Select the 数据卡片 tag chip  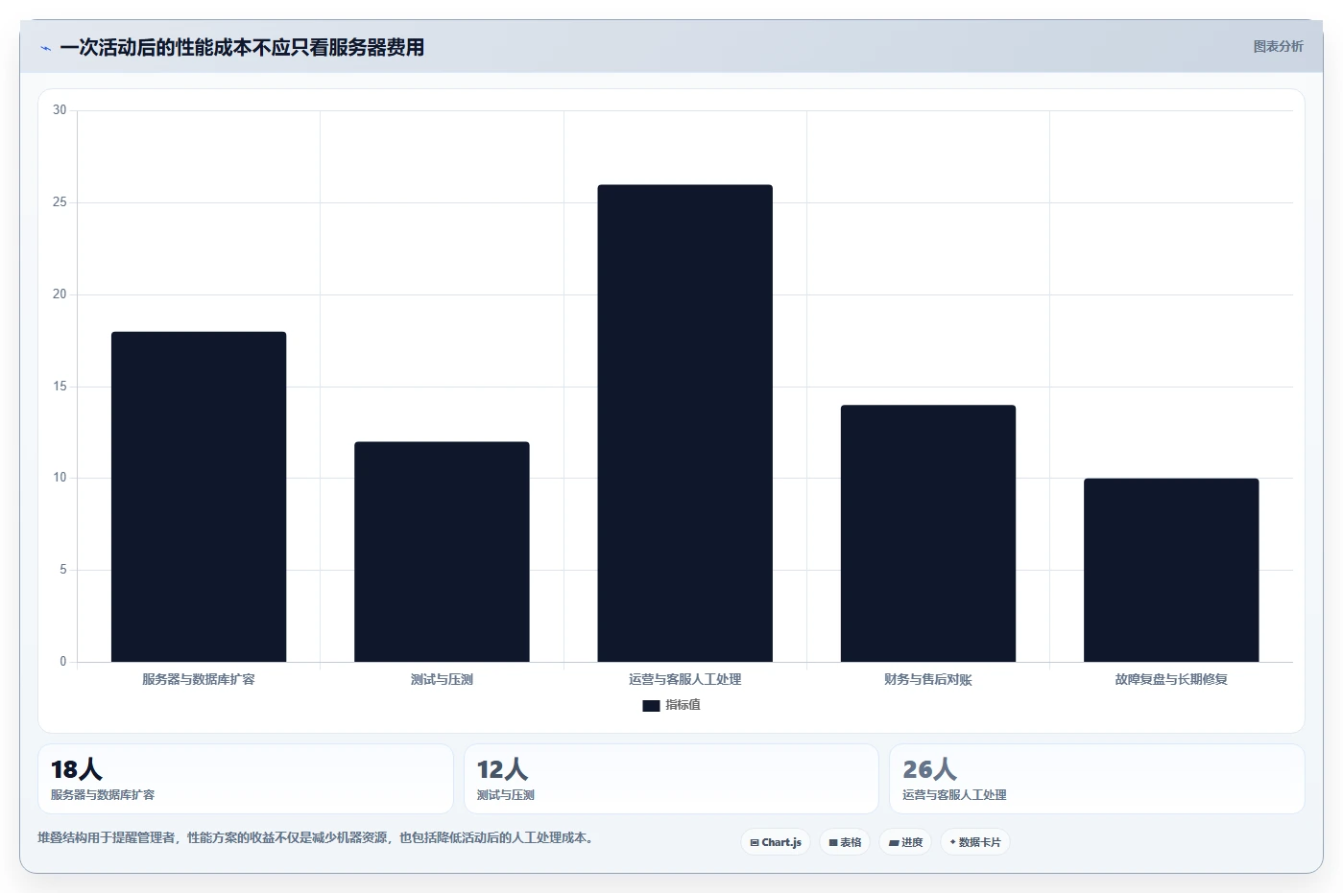(x=975, y=842)
